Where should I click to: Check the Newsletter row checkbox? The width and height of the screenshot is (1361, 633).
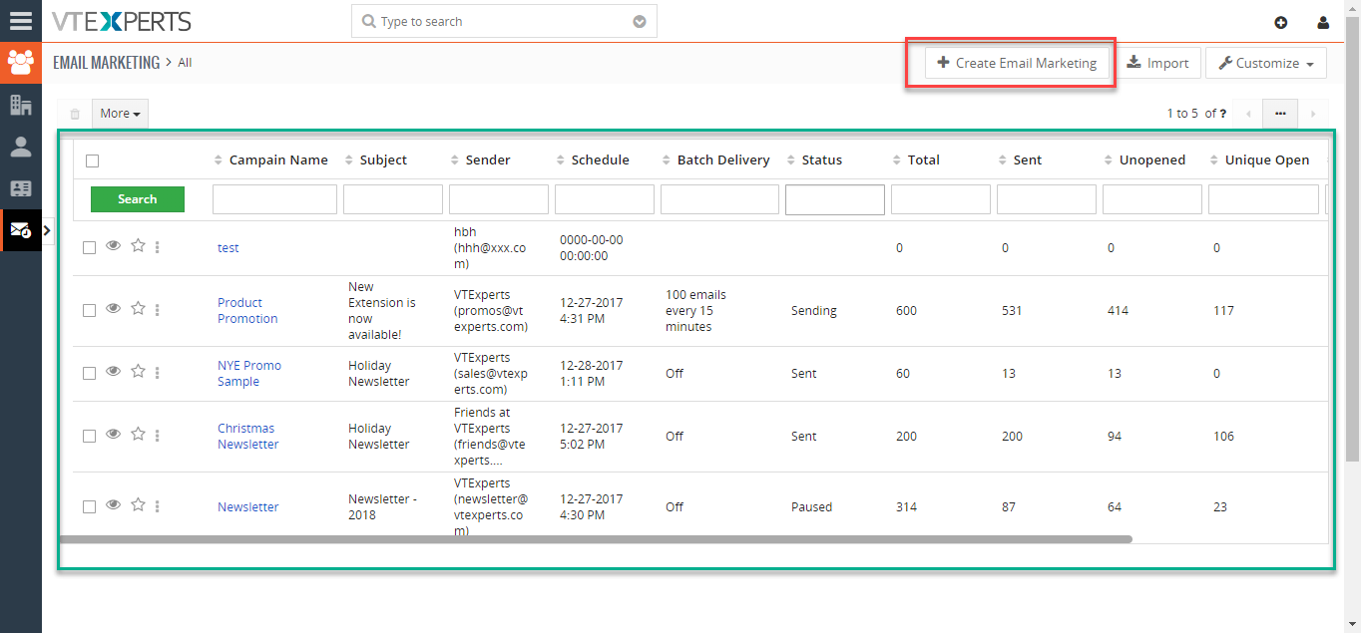(90, 507)
